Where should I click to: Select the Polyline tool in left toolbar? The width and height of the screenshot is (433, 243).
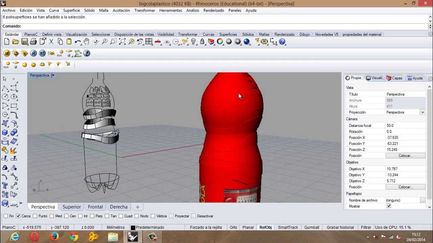click(5, 88)
